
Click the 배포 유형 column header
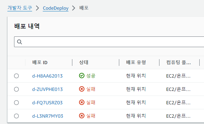click(136, 63)
